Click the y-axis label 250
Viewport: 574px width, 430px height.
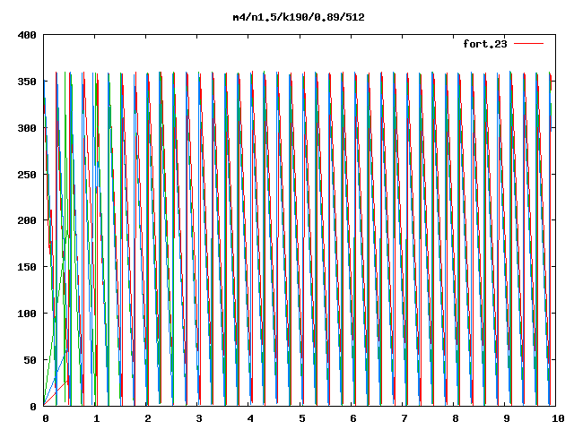pos(27,175)
